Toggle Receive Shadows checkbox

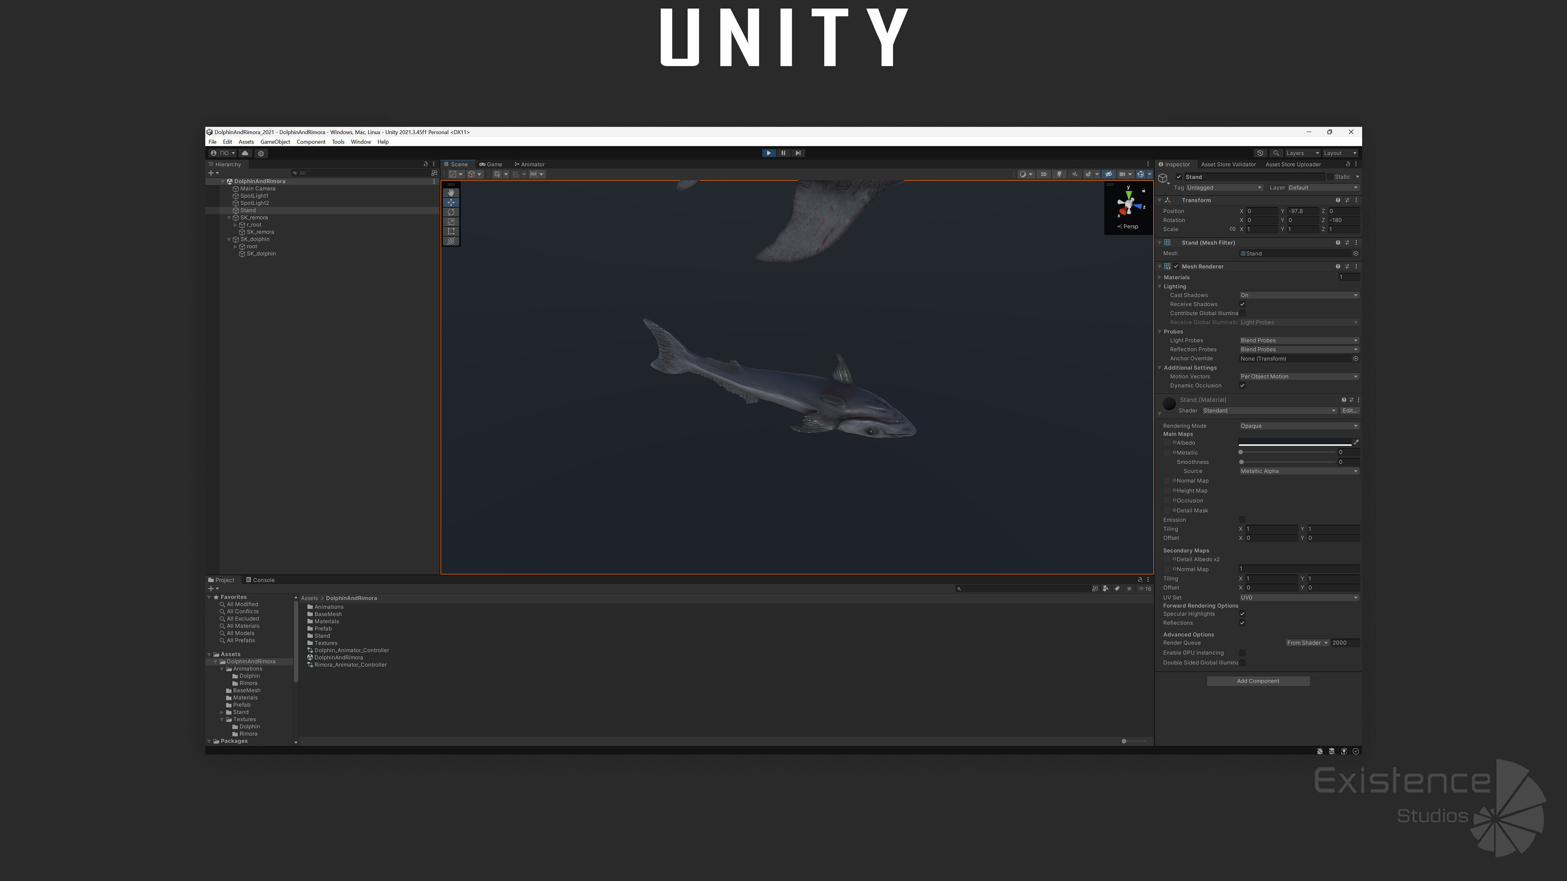point(1242,304)
